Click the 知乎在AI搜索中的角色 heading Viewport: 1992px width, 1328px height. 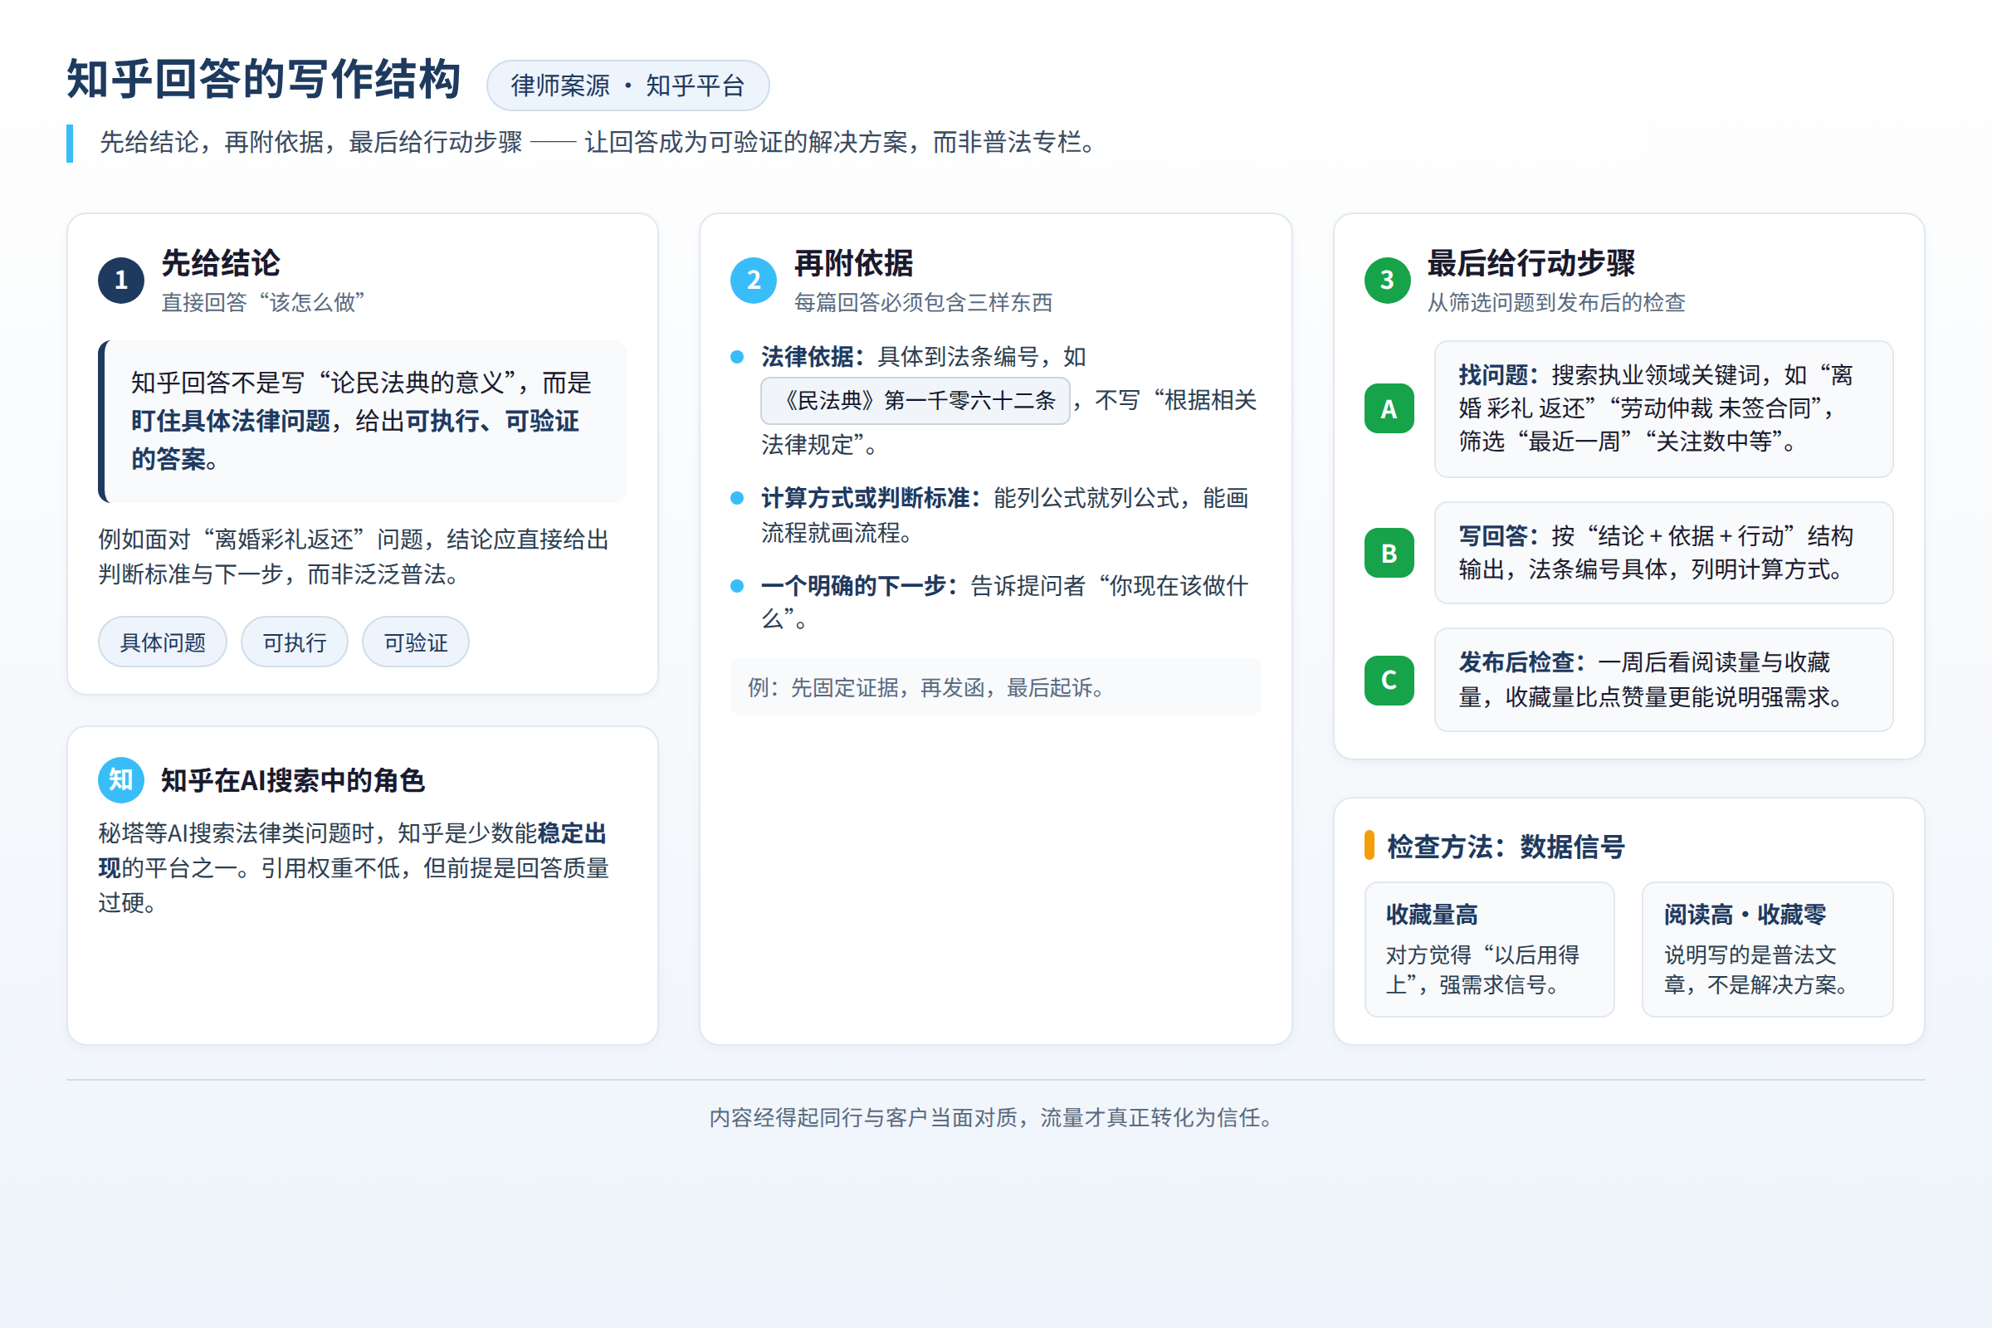point(293,780)
